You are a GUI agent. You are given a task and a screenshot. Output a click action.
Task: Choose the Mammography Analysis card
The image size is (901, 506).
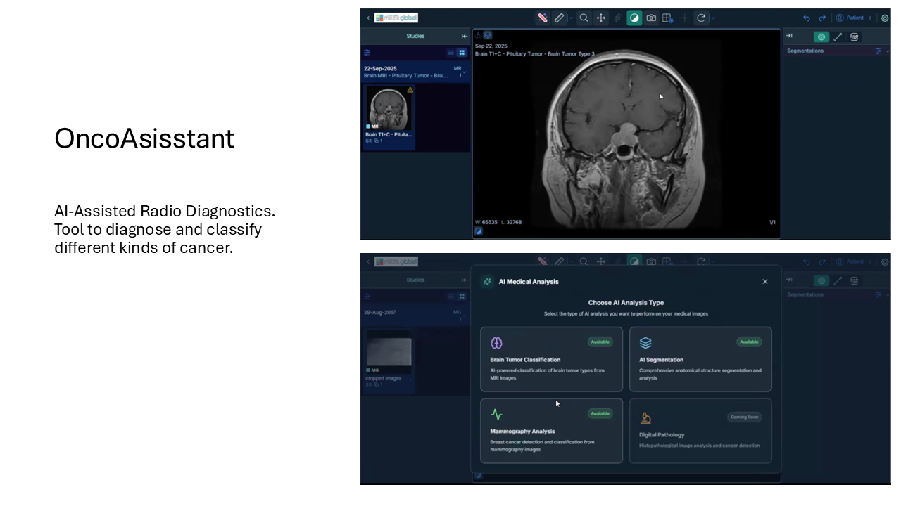551,431
